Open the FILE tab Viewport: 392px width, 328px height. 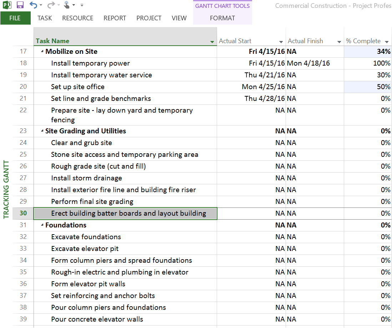[15, 18]
